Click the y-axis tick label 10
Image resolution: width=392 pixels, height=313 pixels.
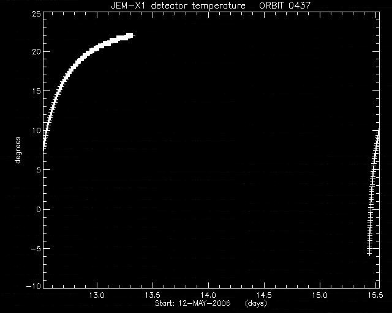[37, 130]
